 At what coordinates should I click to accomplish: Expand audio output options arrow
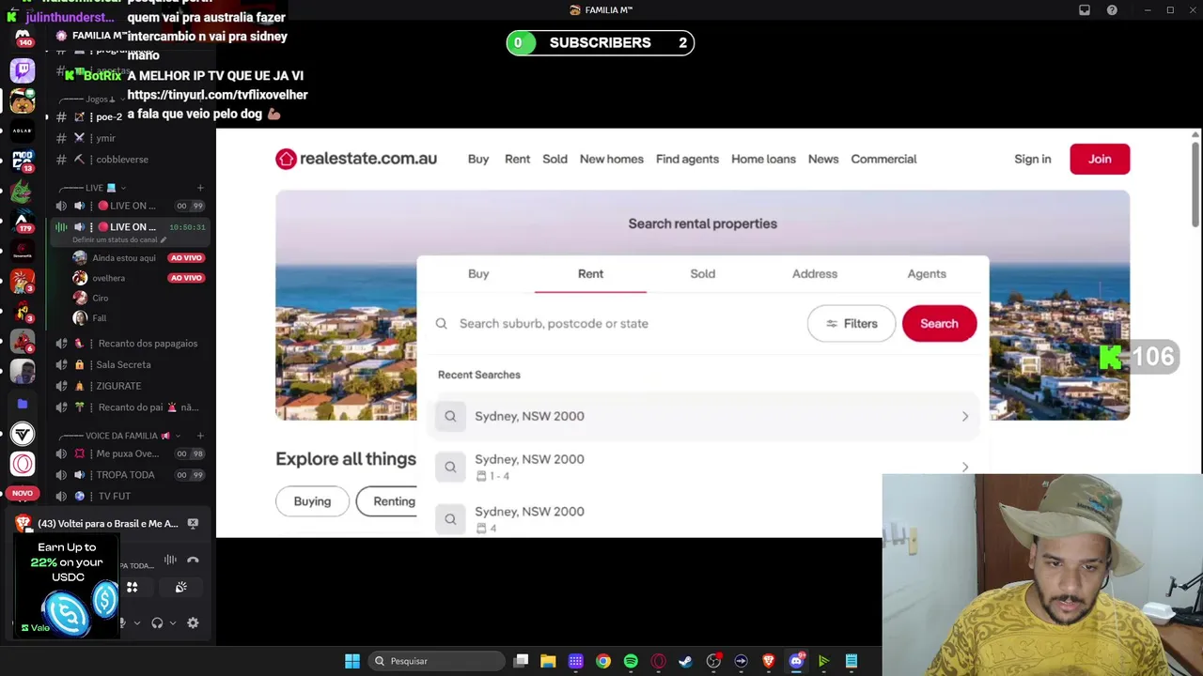point(172,622)
